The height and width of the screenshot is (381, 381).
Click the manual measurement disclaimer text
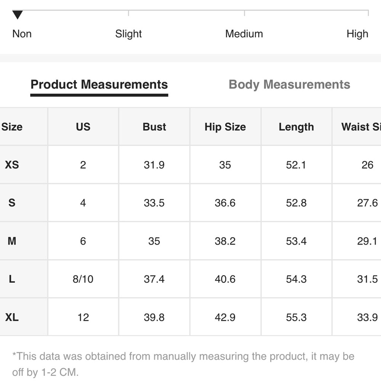pyautogui.click(x=183, y=364)
